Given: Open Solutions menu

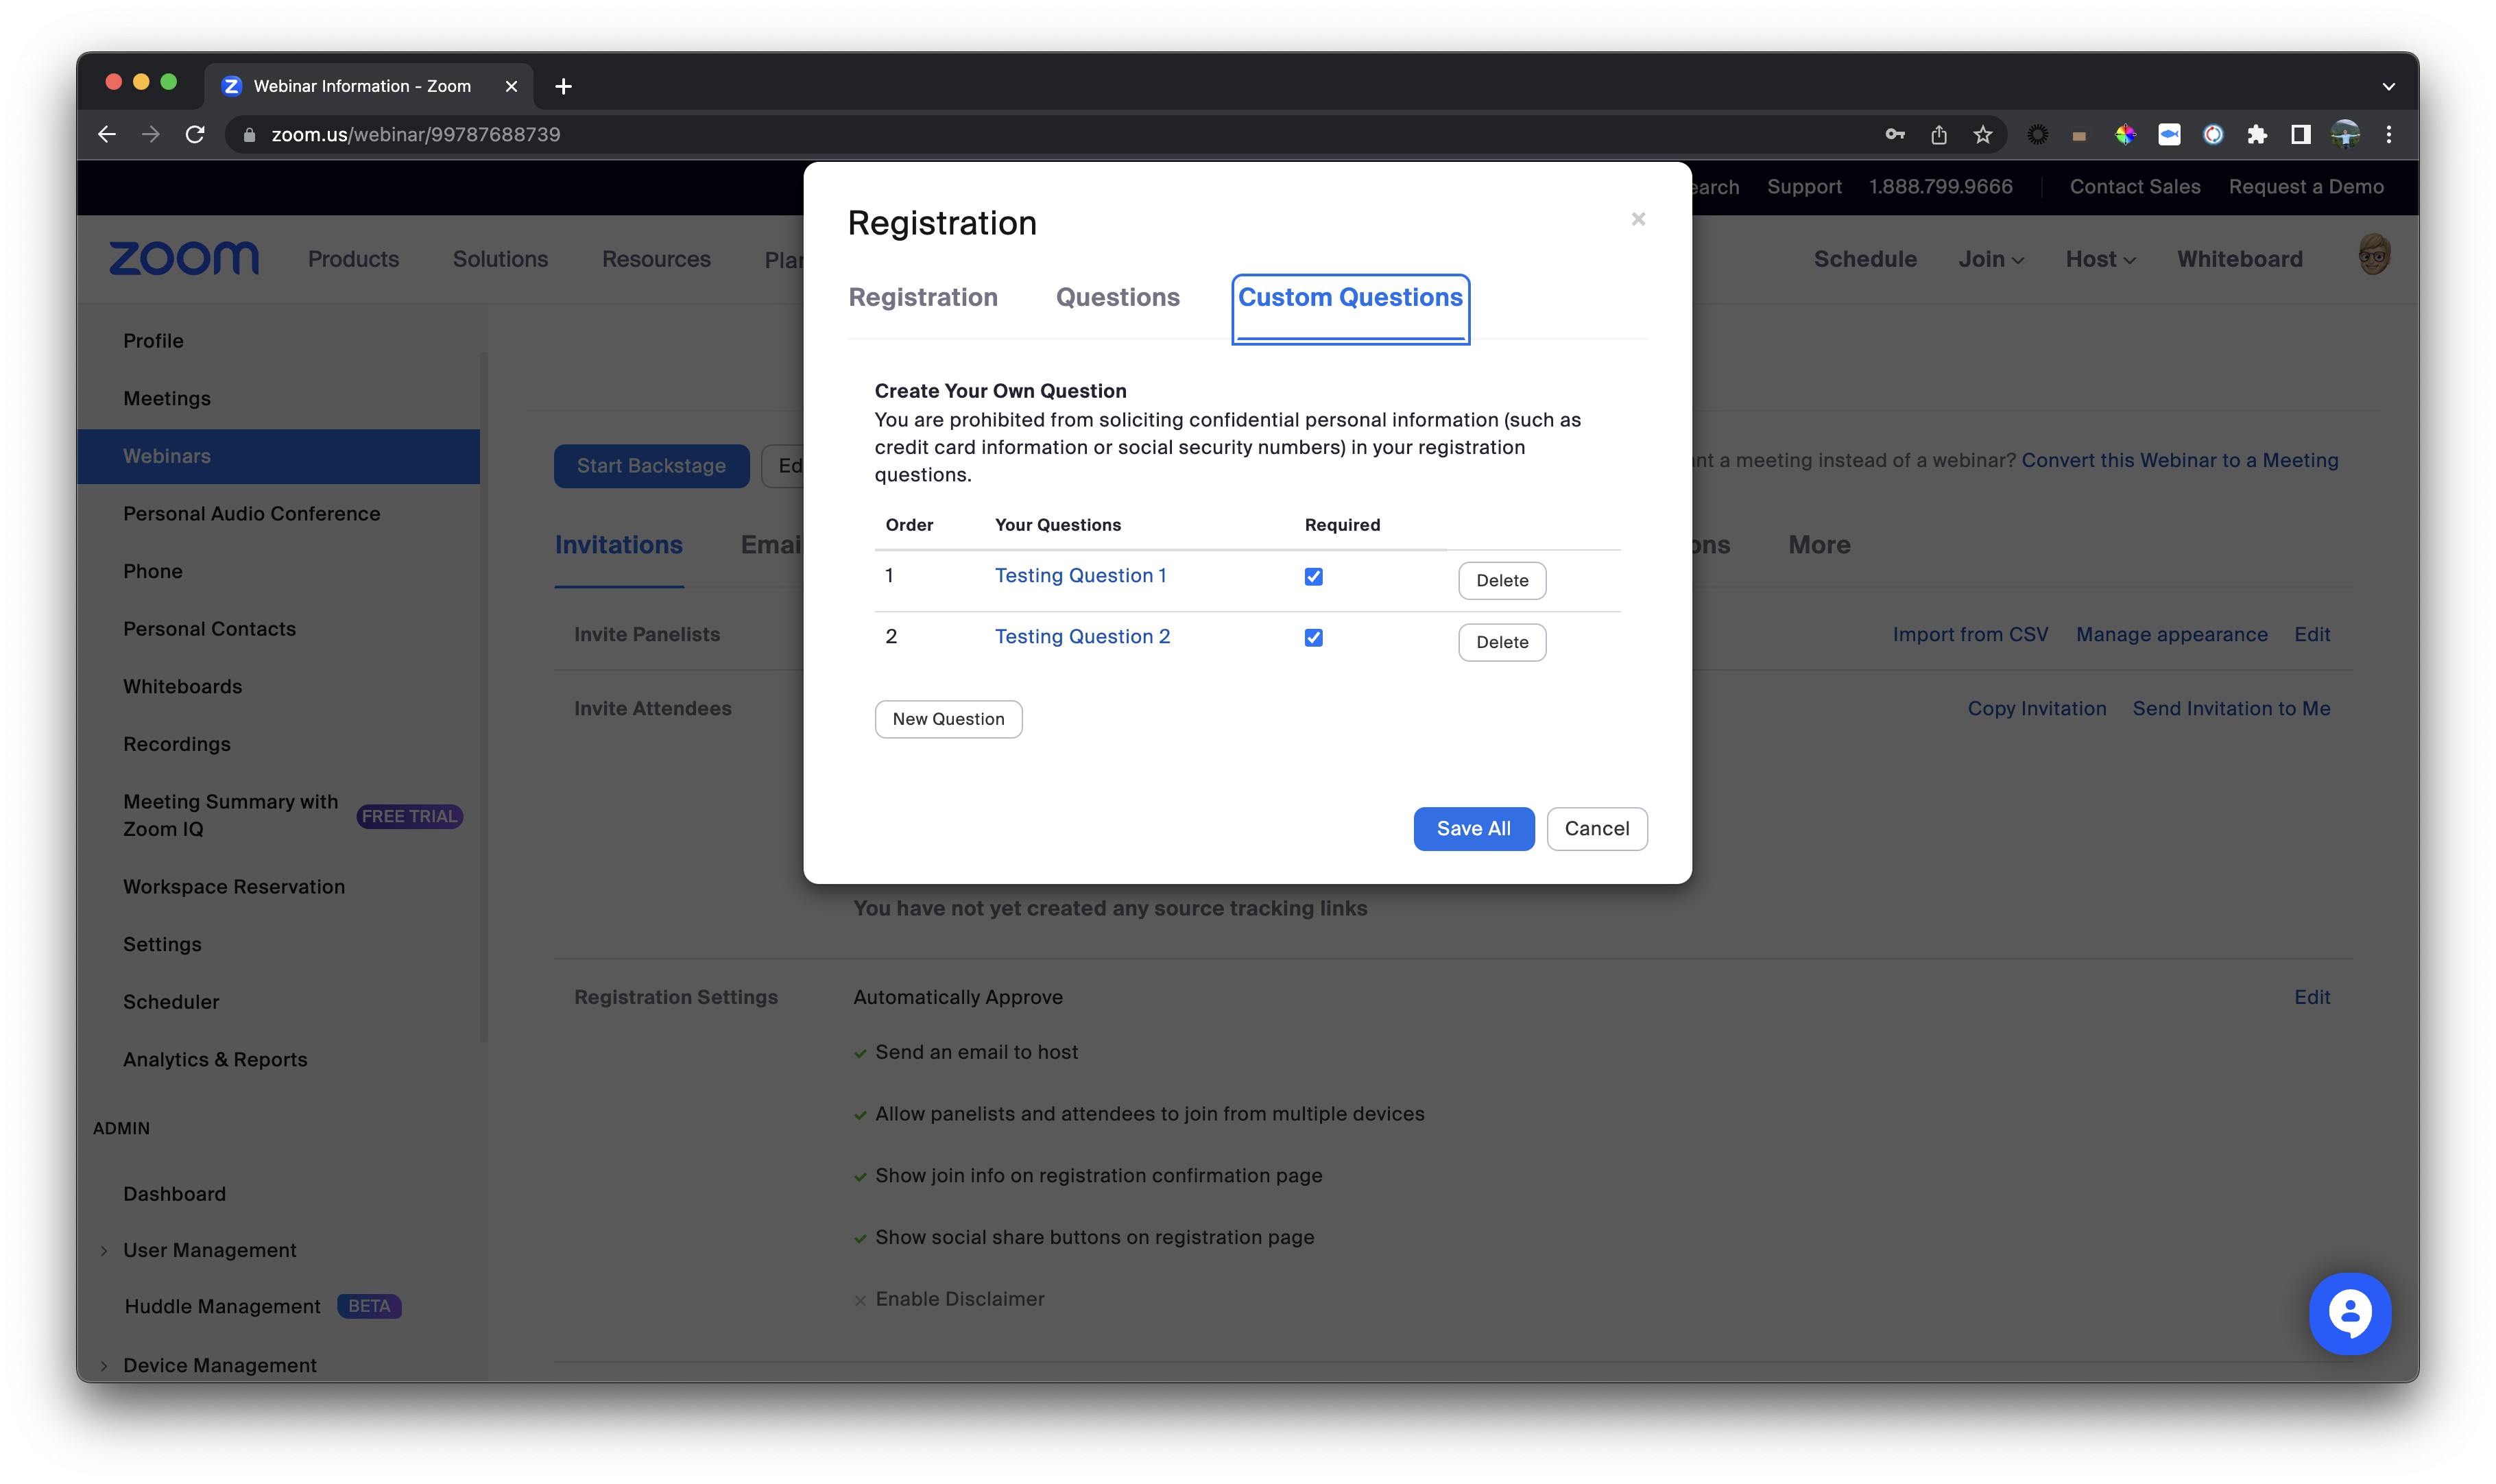Looking at the screenshot, I should coord(500,259).
